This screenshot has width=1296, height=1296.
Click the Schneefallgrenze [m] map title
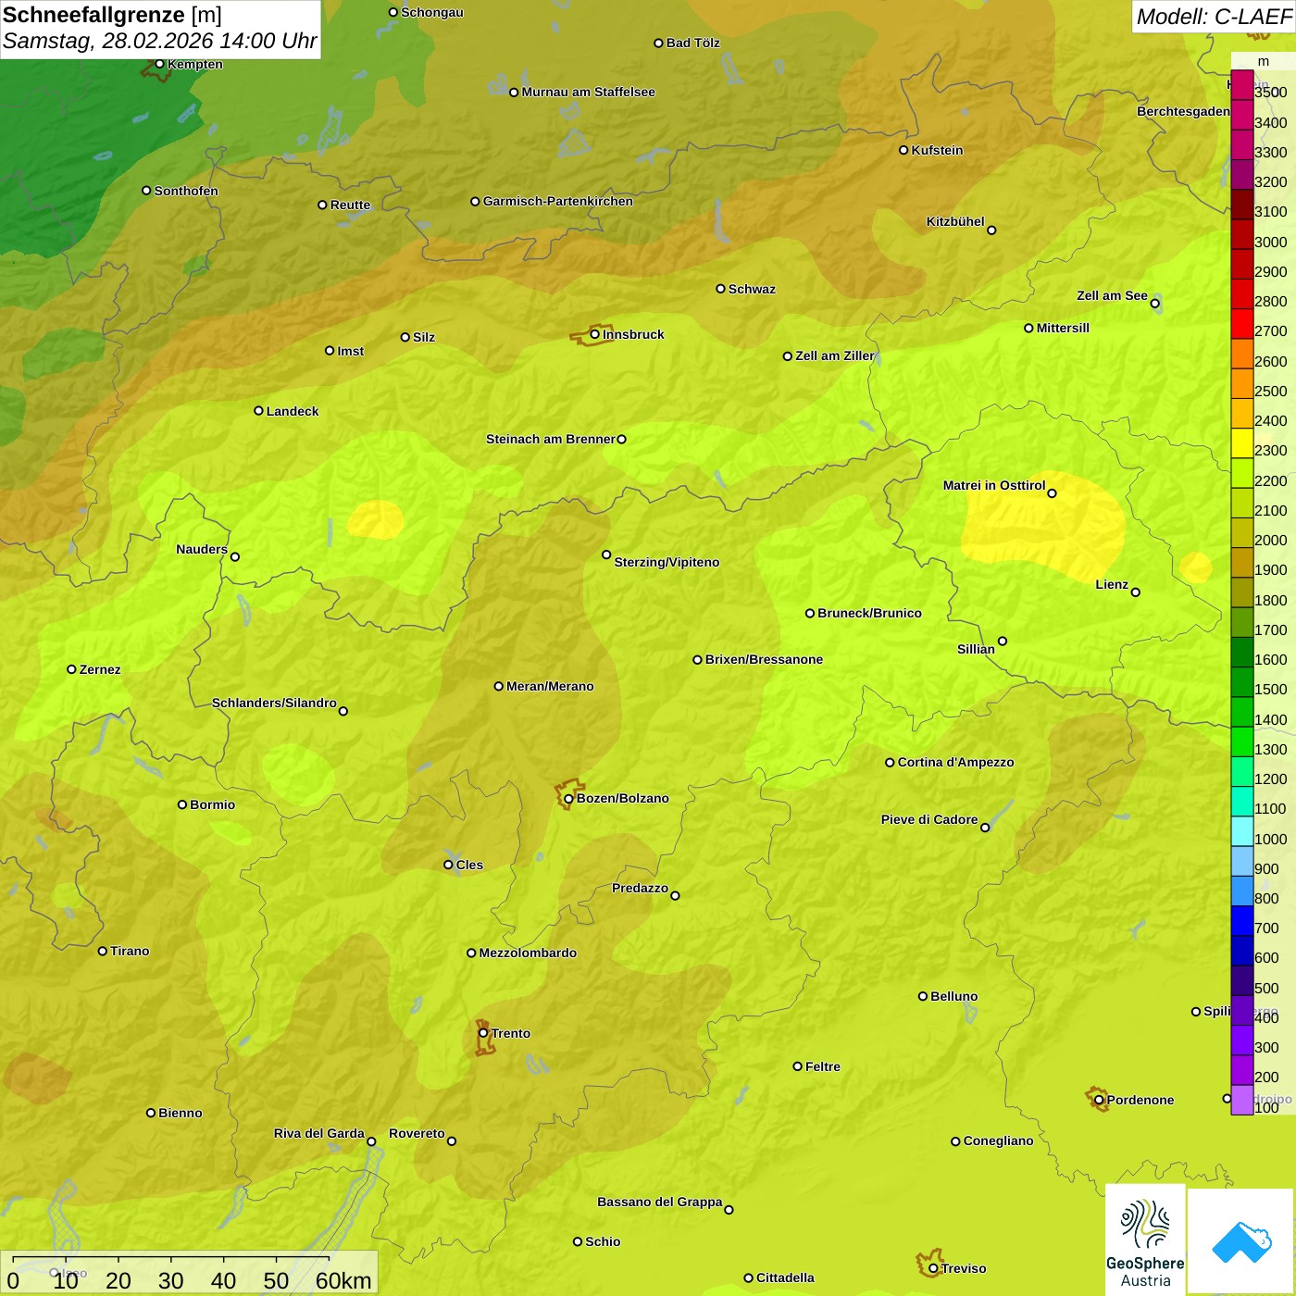point(112,15)
